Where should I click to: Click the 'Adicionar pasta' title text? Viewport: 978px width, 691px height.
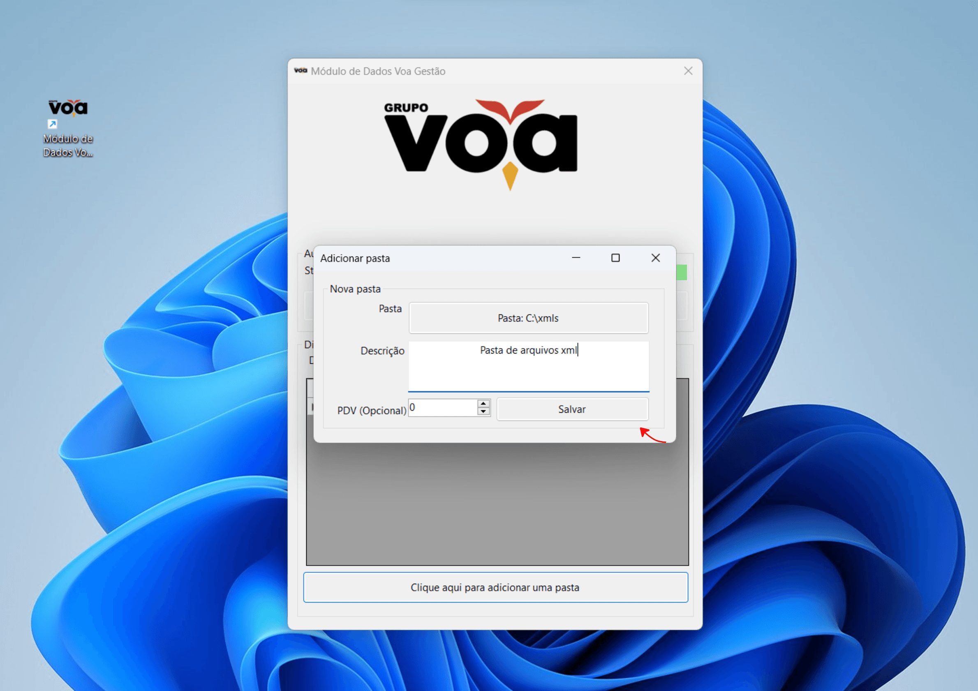coord(355,258)
